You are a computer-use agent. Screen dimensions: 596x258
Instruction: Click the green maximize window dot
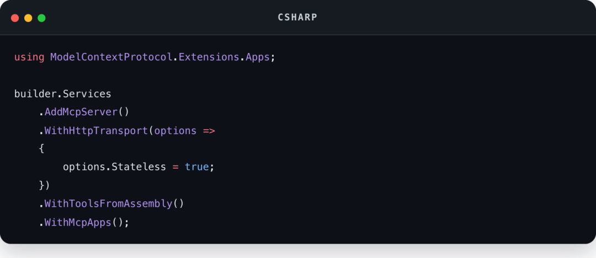click(x=41, y=18)
